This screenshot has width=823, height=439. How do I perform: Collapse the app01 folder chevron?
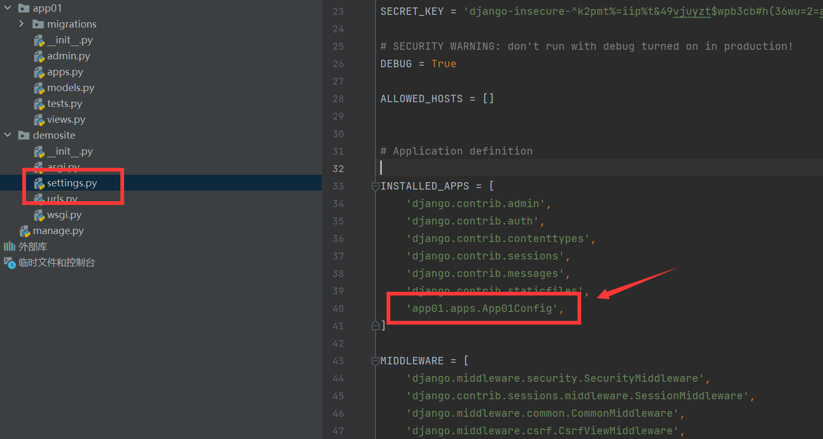click(x=8, y=8)
